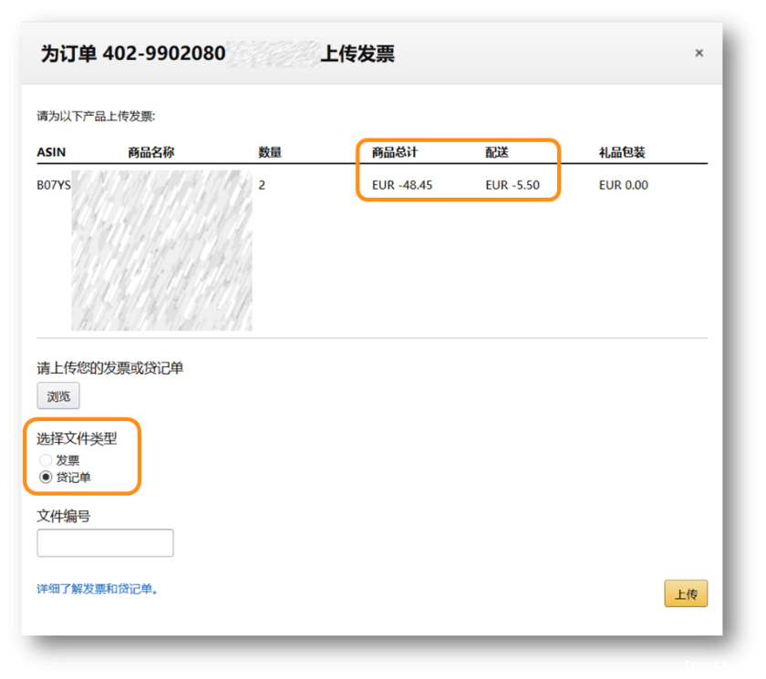Click the 数量 column header
This screenshot has height=679, width=766.
click(270, 152)
